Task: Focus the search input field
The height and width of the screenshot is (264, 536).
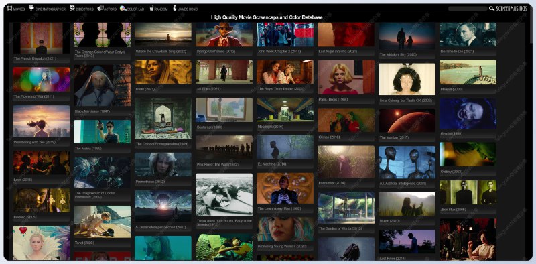Action: tap(467, 9)
